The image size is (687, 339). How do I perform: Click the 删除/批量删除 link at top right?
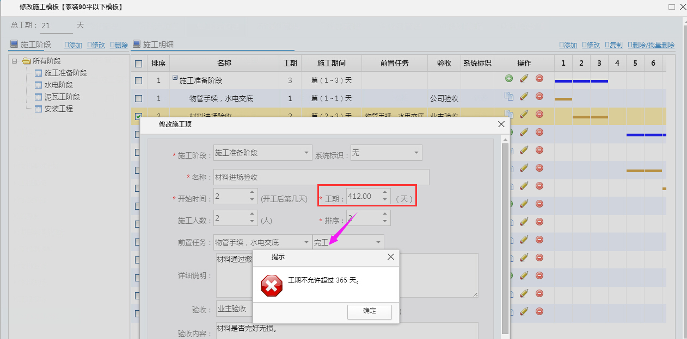[651, 45]
